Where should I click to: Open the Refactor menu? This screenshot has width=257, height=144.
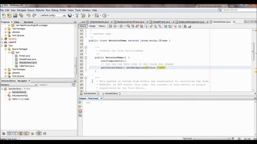(40, 10)
